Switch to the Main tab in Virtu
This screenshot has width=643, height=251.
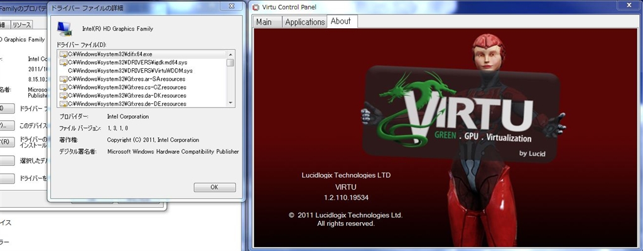coord(267,22)
